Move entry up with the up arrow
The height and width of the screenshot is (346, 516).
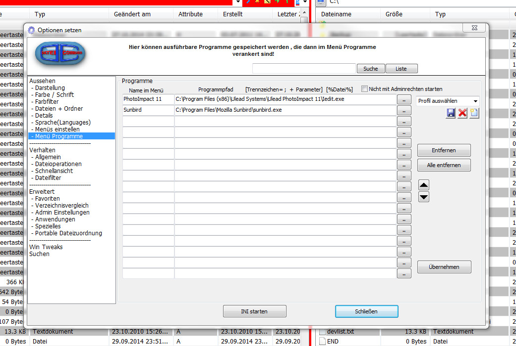click(x=424, y=185)
